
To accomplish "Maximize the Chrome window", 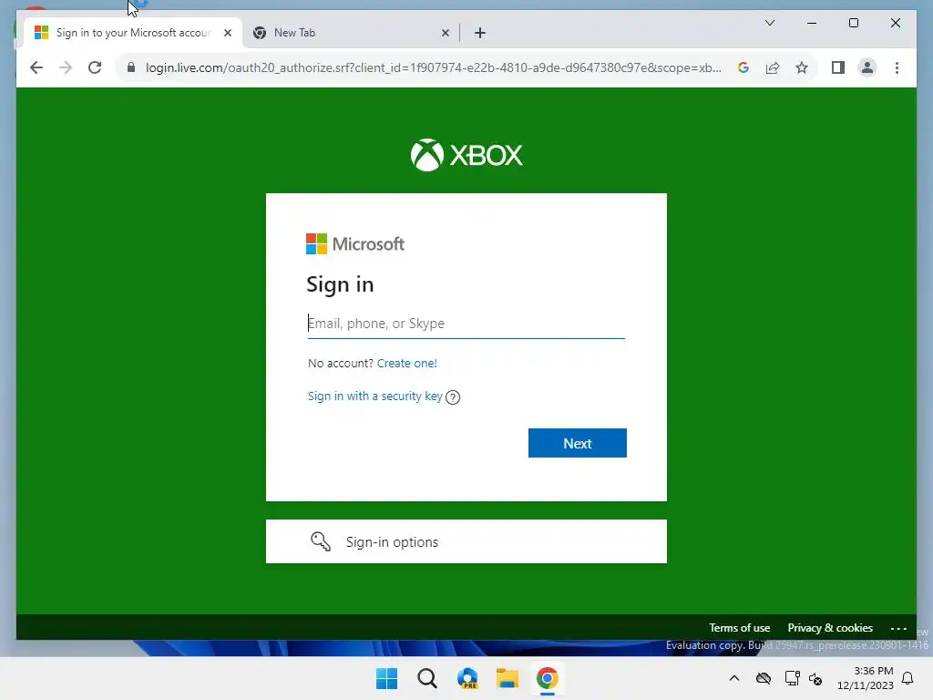I will point(853,23).
